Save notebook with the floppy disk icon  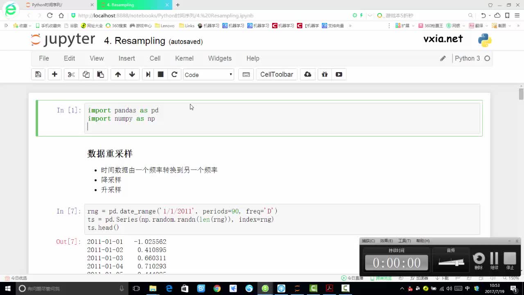38,75
